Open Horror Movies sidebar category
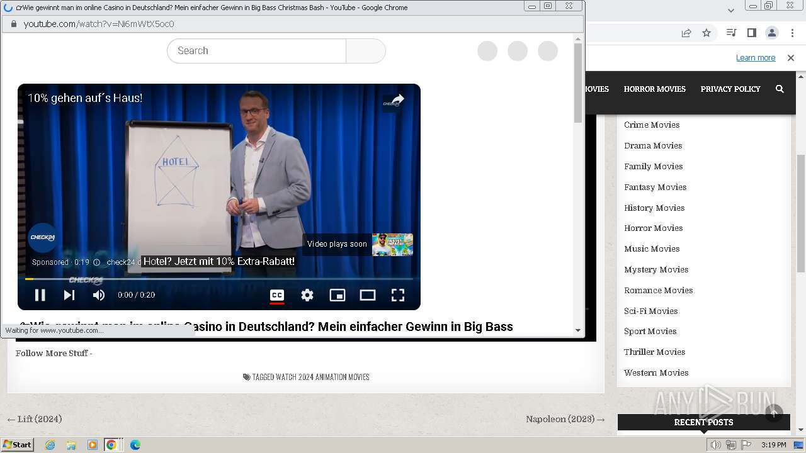The height and width of the screenshot is (453, 806). click(653, 228)
